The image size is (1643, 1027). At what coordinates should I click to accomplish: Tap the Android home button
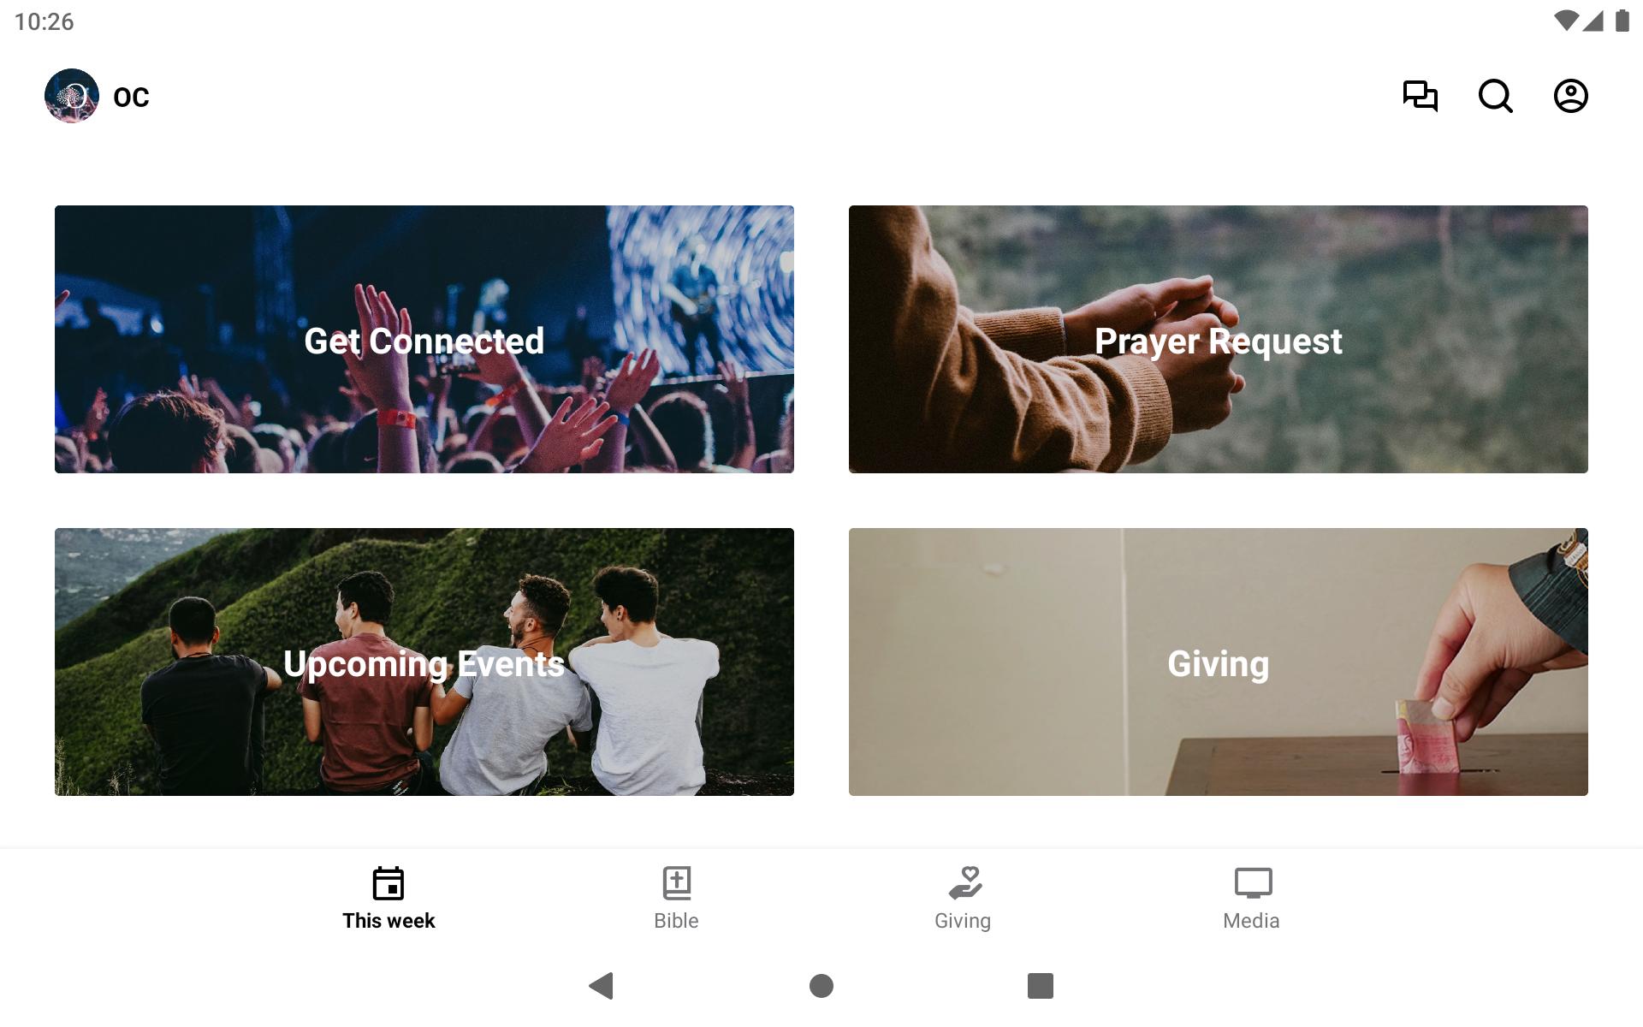pyautogui.click(x=821, y=986)
